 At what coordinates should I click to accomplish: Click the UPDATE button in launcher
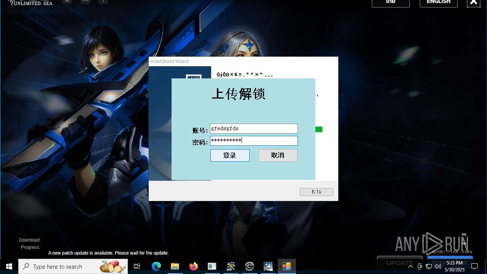pyautogui.click(x=400, y=263)
